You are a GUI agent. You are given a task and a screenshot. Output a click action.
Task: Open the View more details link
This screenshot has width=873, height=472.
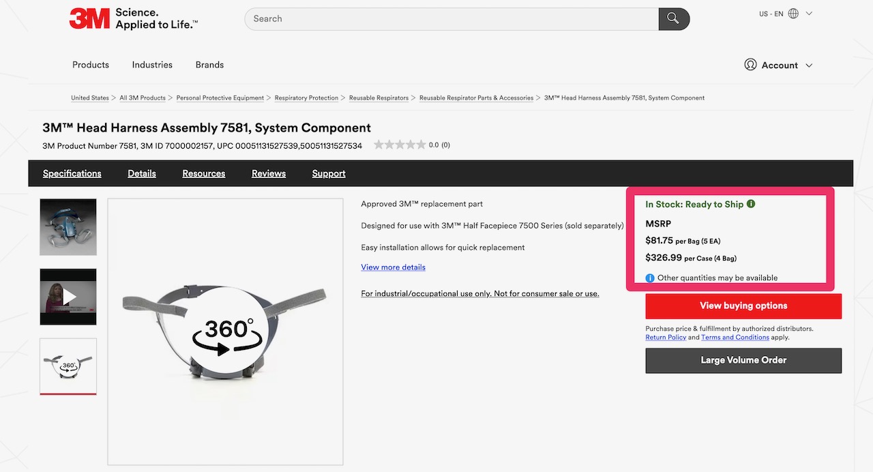click(x=393, y=267)
